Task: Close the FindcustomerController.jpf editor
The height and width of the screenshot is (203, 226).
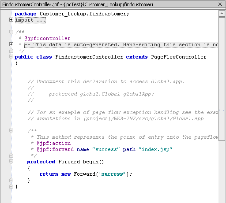Action: click(x=220, y=4)
